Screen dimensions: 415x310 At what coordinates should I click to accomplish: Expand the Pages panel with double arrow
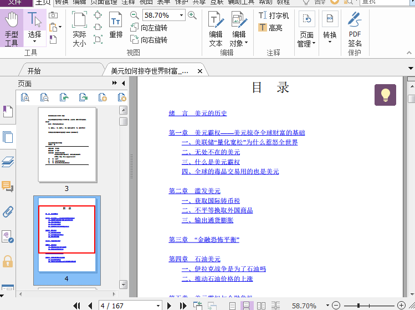click(x=115, y=83)
